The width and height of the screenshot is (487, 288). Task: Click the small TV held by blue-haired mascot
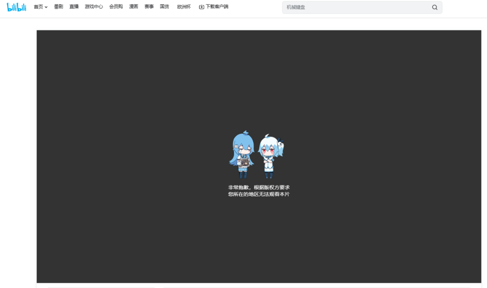click(x=244, y=163)
